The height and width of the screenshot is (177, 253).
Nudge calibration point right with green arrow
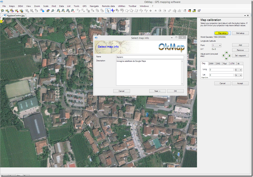point(230,56)
